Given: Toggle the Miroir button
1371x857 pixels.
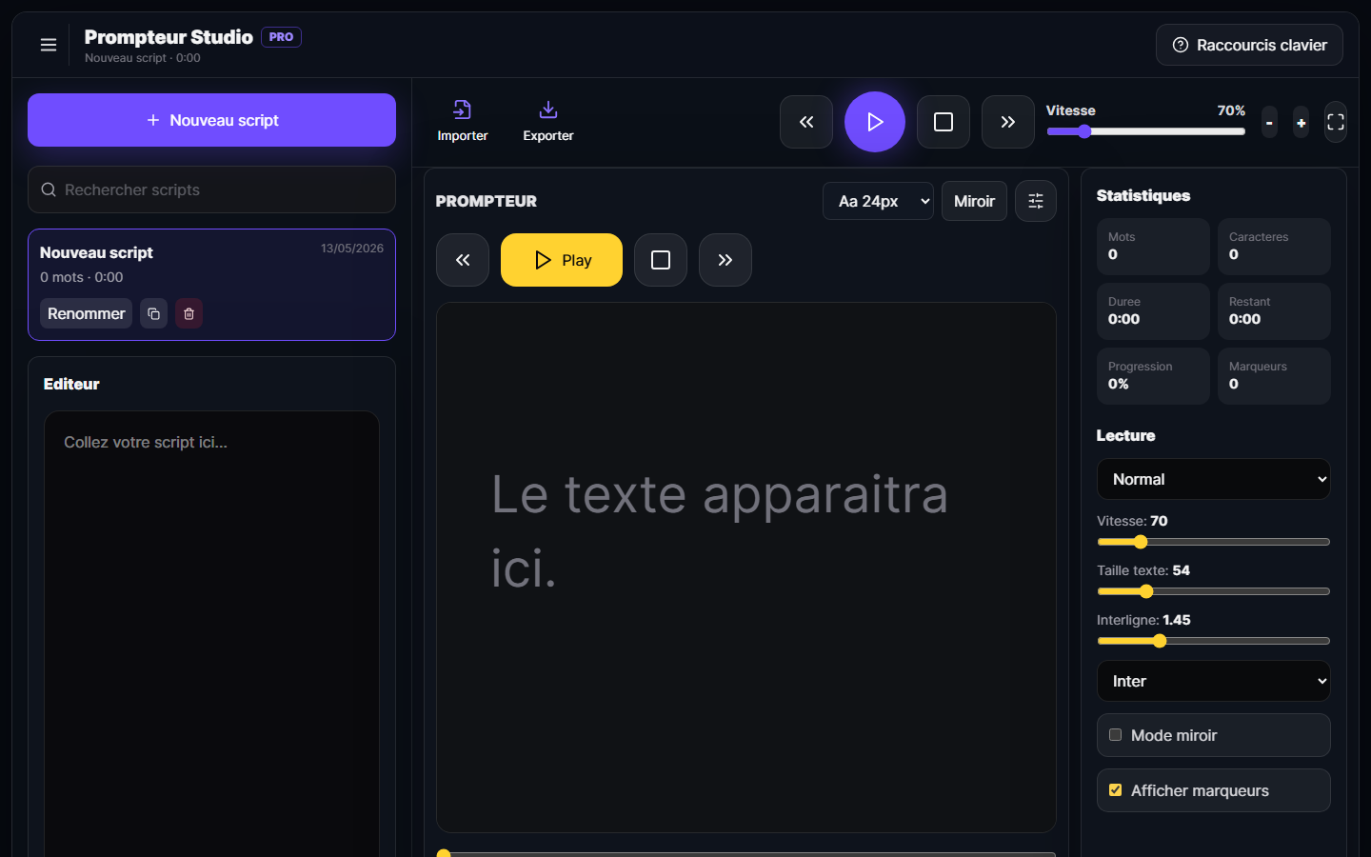Looking at the screenshot, I should point(974,201).
